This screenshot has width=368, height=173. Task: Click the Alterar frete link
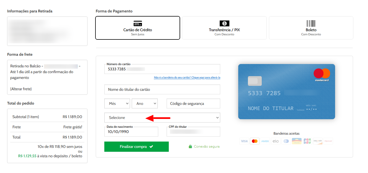pos(21,89)
